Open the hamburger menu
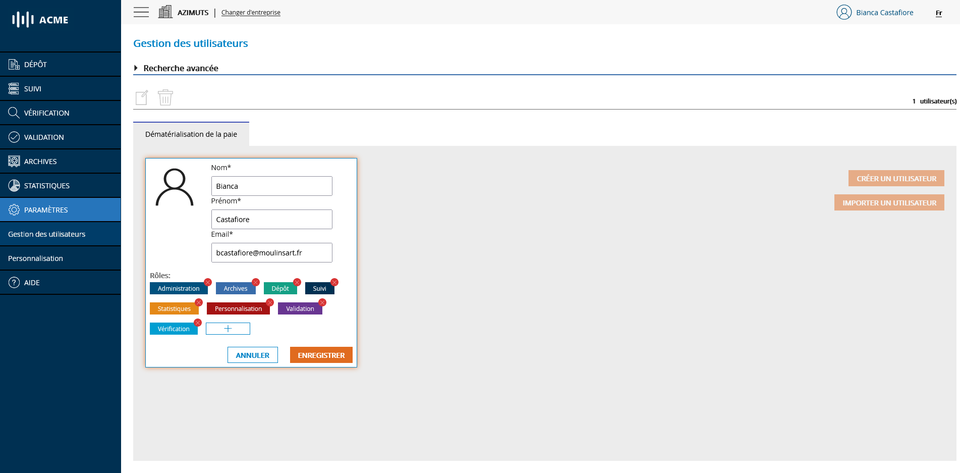The image size is (960, 473). click(x=141, y=12)
